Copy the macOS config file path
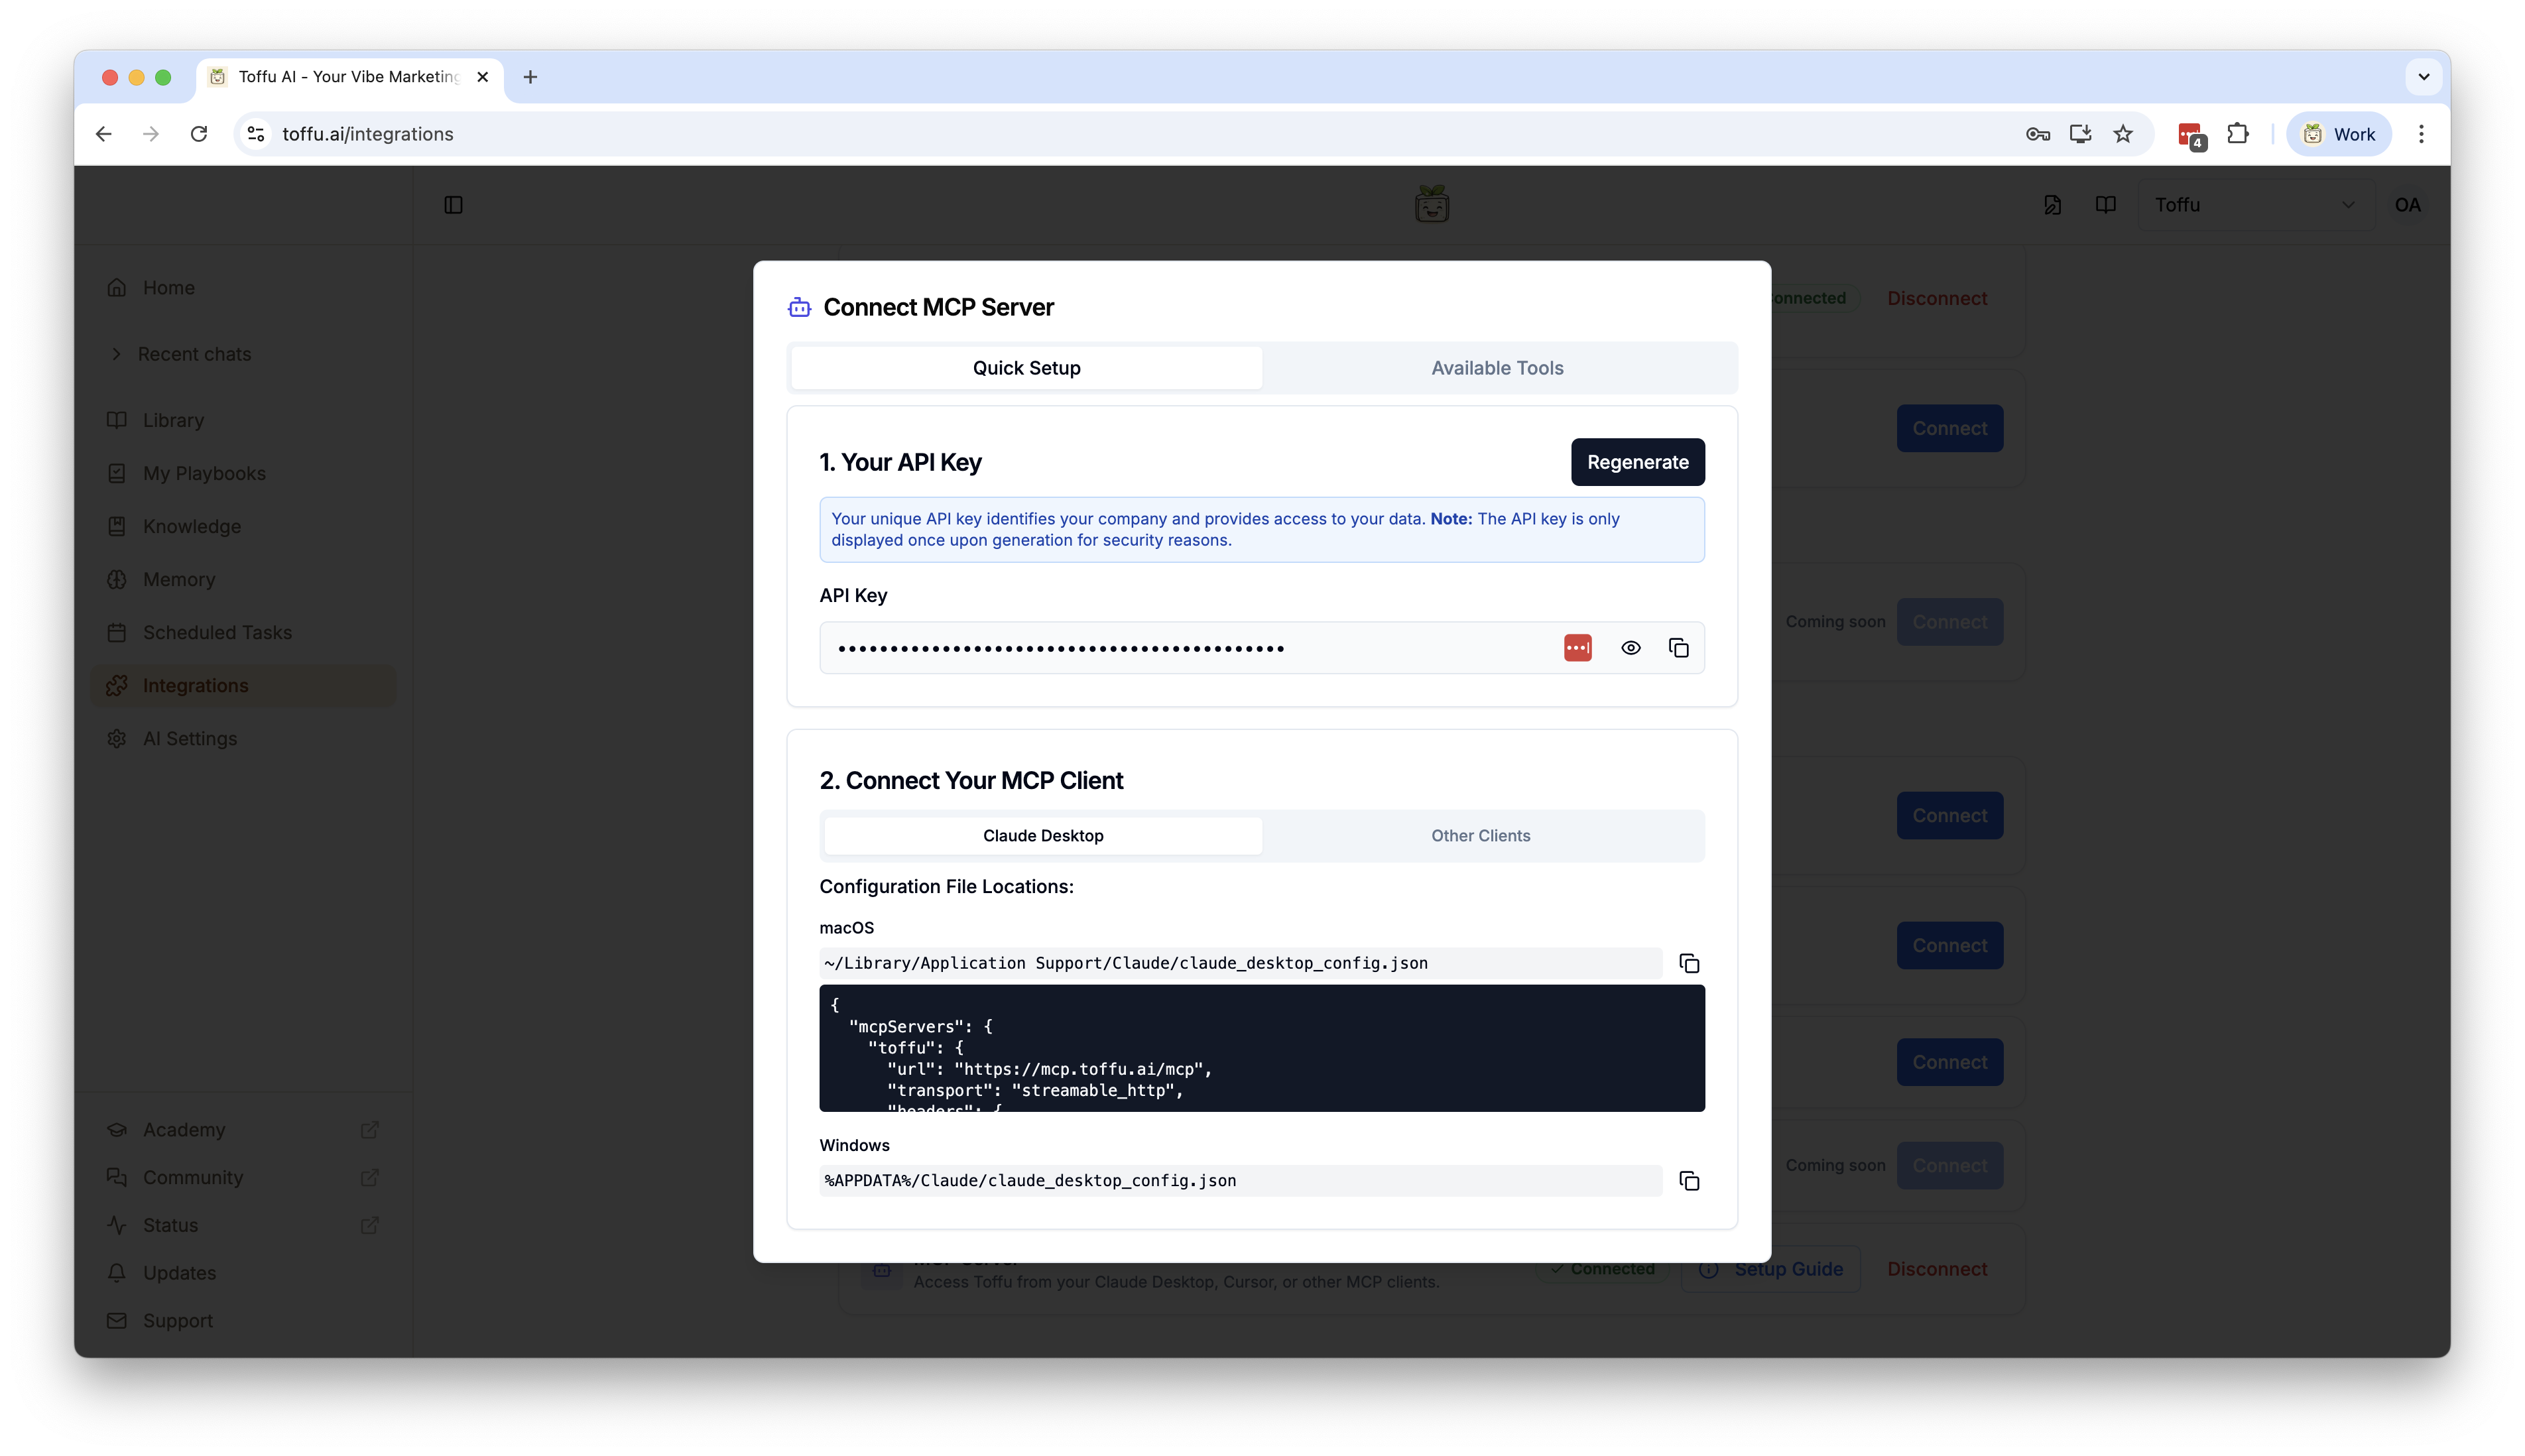The width and height of the screenshot is (2525, 1456). (1689, 963)
